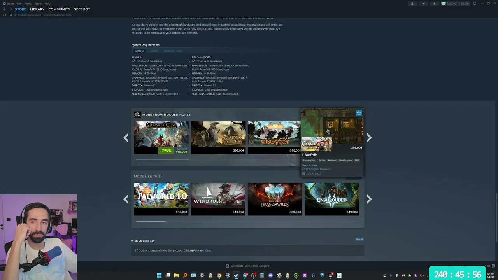
Task: Select the Medieval tag on Clanfolk
Action: click(332, 161)
